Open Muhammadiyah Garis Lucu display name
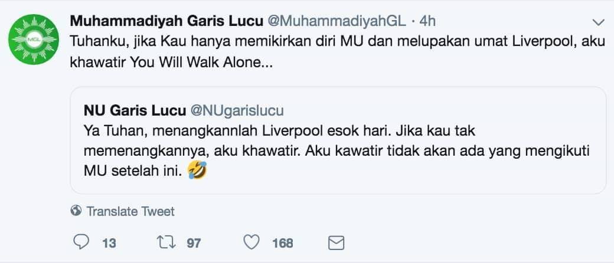The width and height of the screenshot is (614, 263). (166, 21)
